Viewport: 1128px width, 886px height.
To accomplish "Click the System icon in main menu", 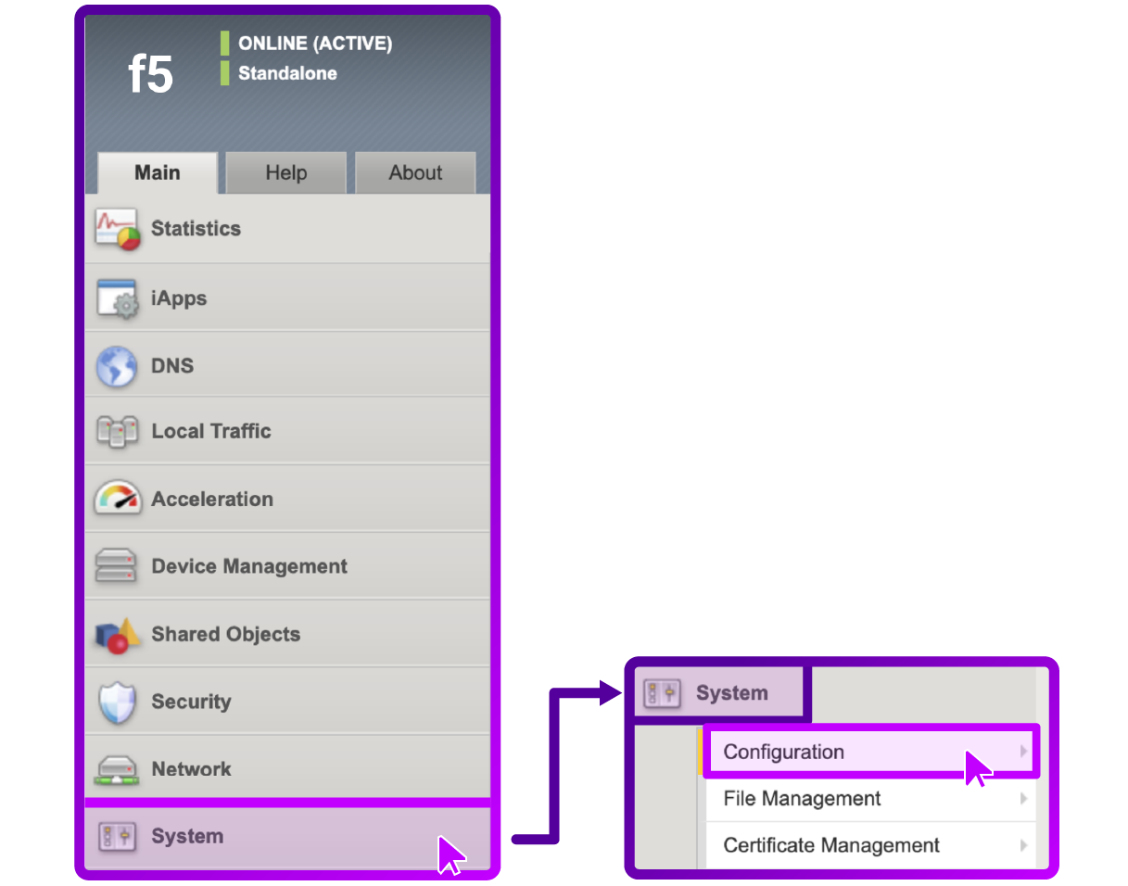I will point(118,836).
